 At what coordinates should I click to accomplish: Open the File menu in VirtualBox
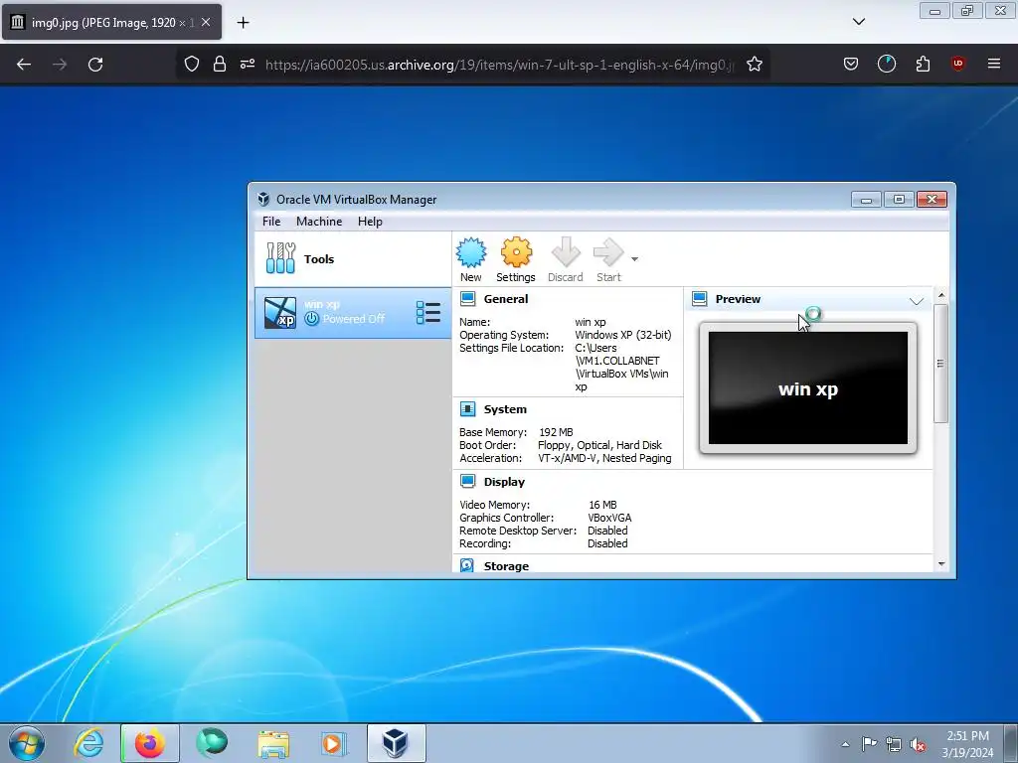pyautogui.click(x=271, y=222)
